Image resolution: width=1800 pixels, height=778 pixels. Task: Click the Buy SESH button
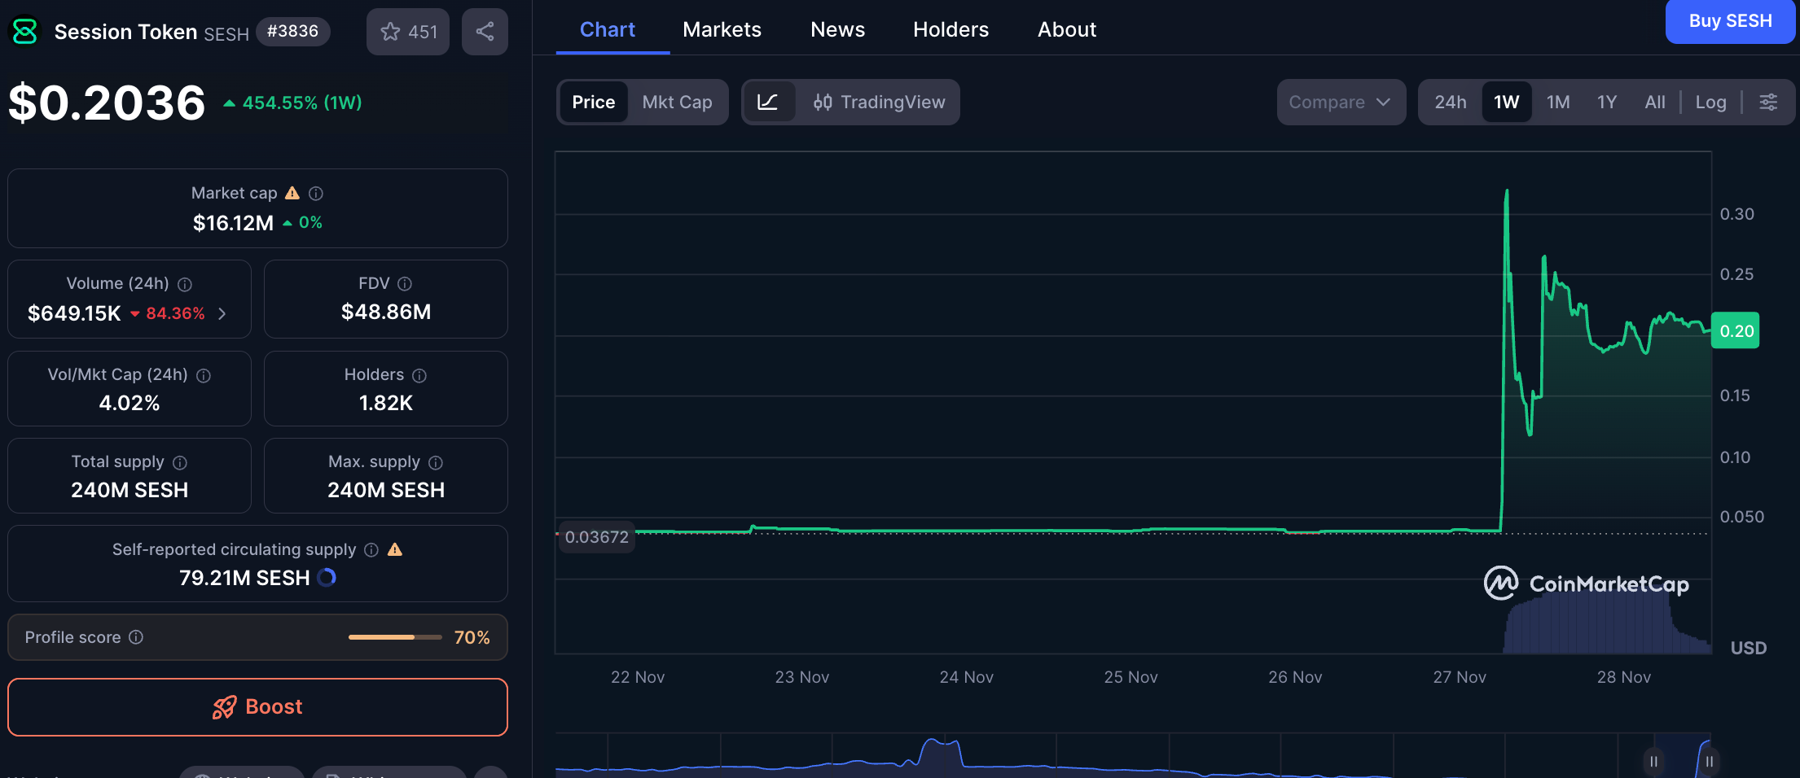tap(1730, 21)
